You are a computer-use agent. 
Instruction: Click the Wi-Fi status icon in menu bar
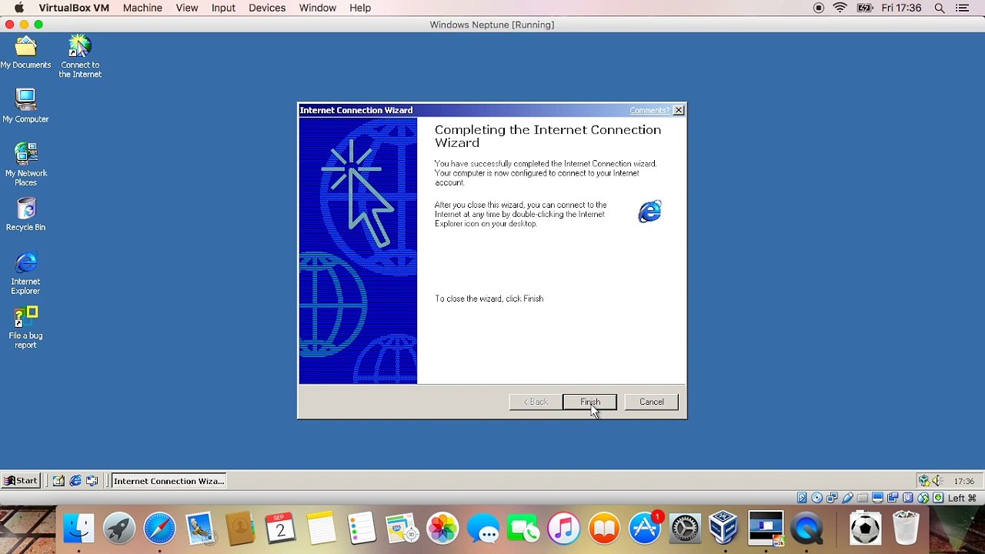pos(840,8)
